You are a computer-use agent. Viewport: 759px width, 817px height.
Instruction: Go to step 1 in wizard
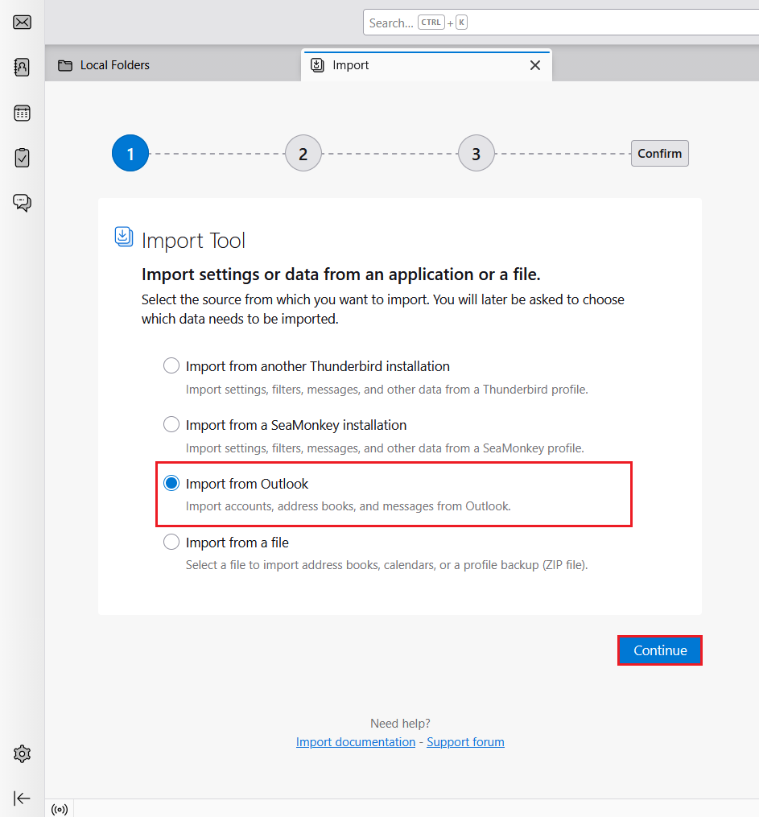130,153
